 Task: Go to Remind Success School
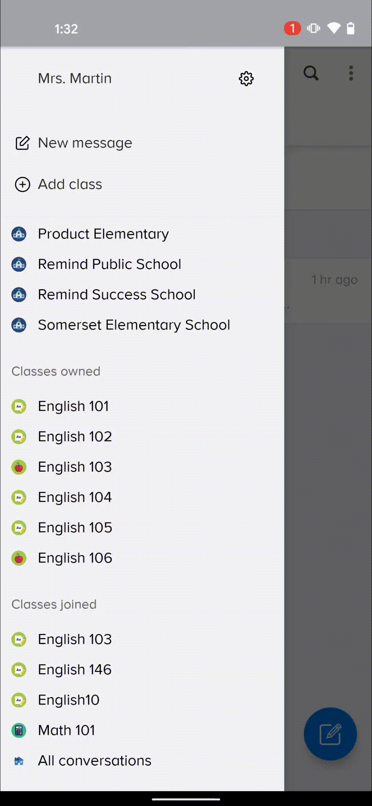(x=117, y=295)
